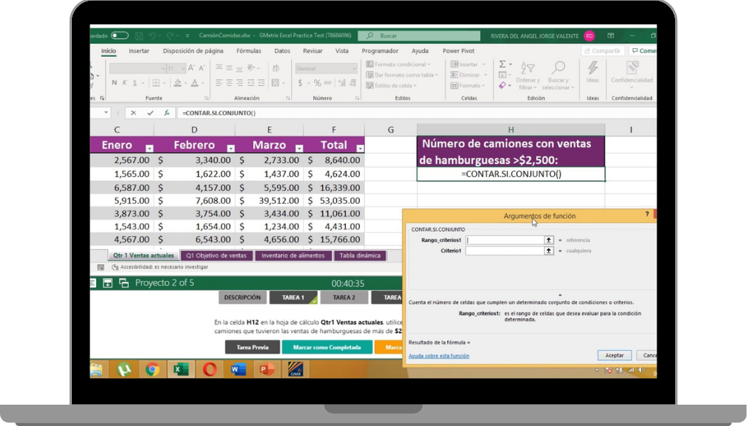Click Marcar como Completada button

click(327, 347)
